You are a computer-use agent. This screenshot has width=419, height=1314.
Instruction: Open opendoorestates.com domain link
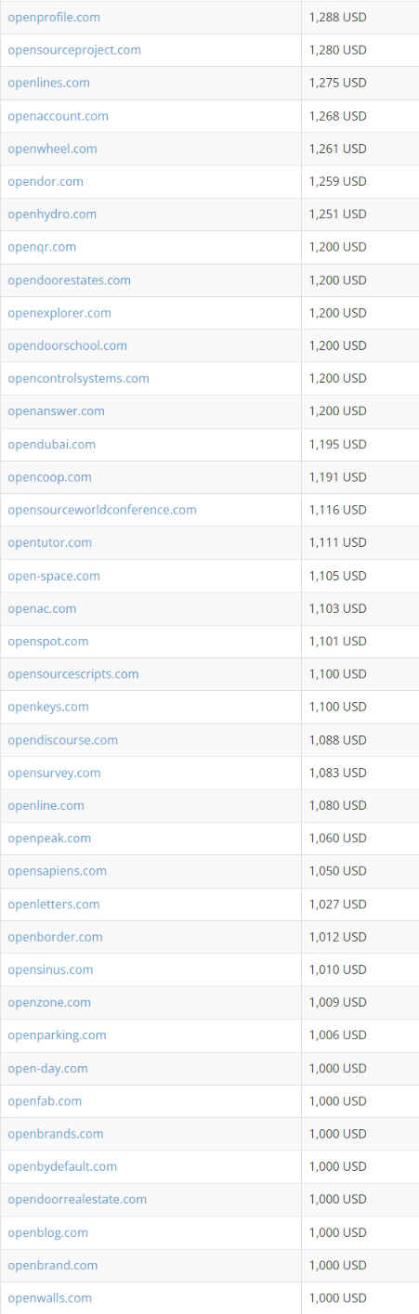69,280
